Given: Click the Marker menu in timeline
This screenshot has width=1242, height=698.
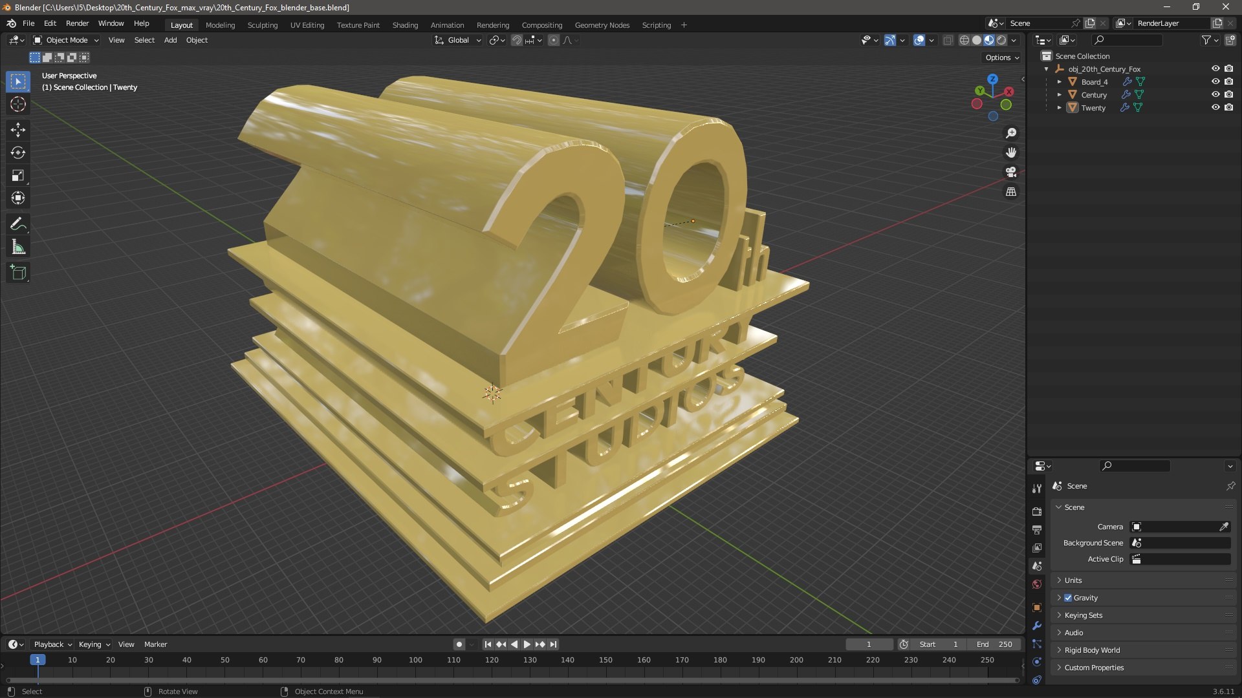Looking at the screenshot, I should point(155,644).
